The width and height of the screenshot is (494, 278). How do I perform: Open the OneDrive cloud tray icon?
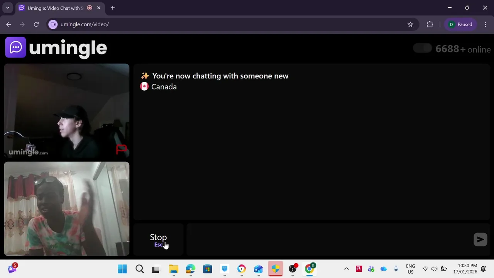pos(383,269)
